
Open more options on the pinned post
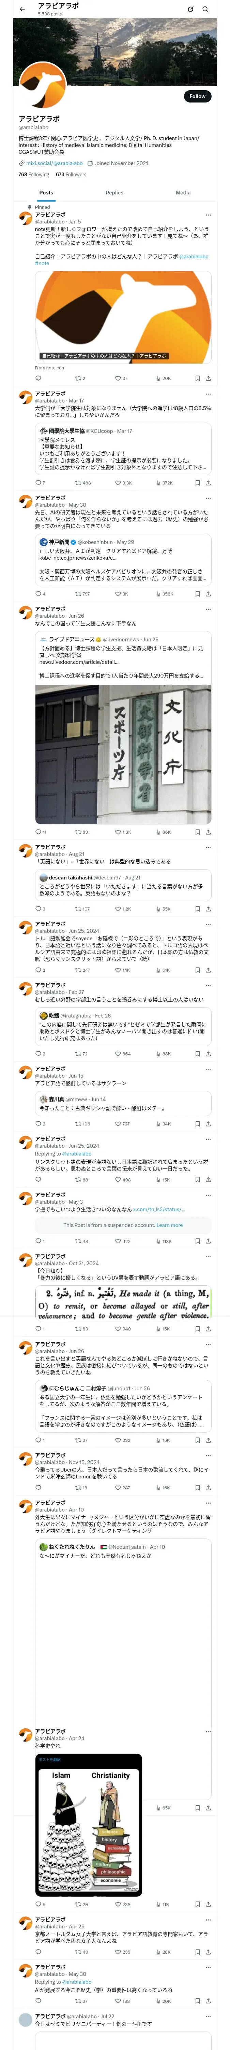tap(208, 215)
